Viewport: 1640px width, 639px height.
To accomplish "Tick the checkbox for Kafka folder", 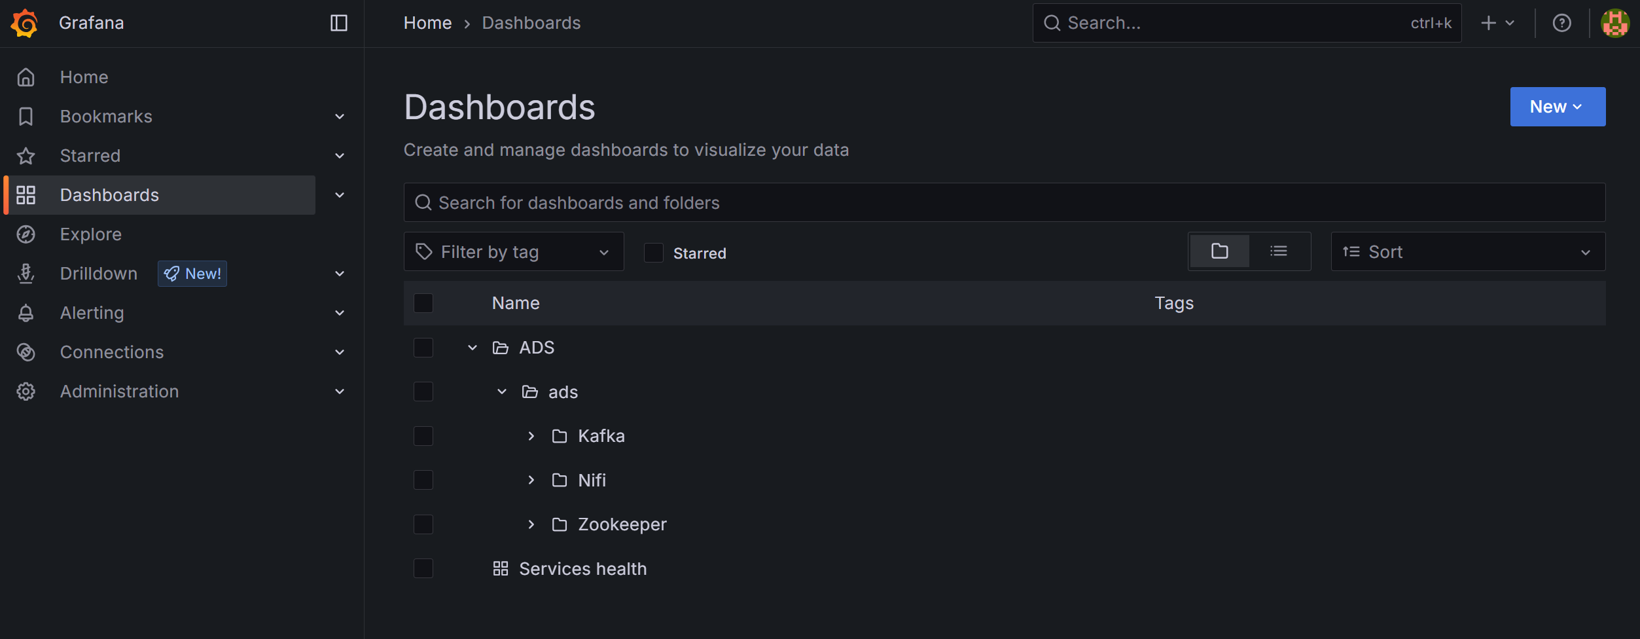I will pyautogui.click(x=423, y=436).
